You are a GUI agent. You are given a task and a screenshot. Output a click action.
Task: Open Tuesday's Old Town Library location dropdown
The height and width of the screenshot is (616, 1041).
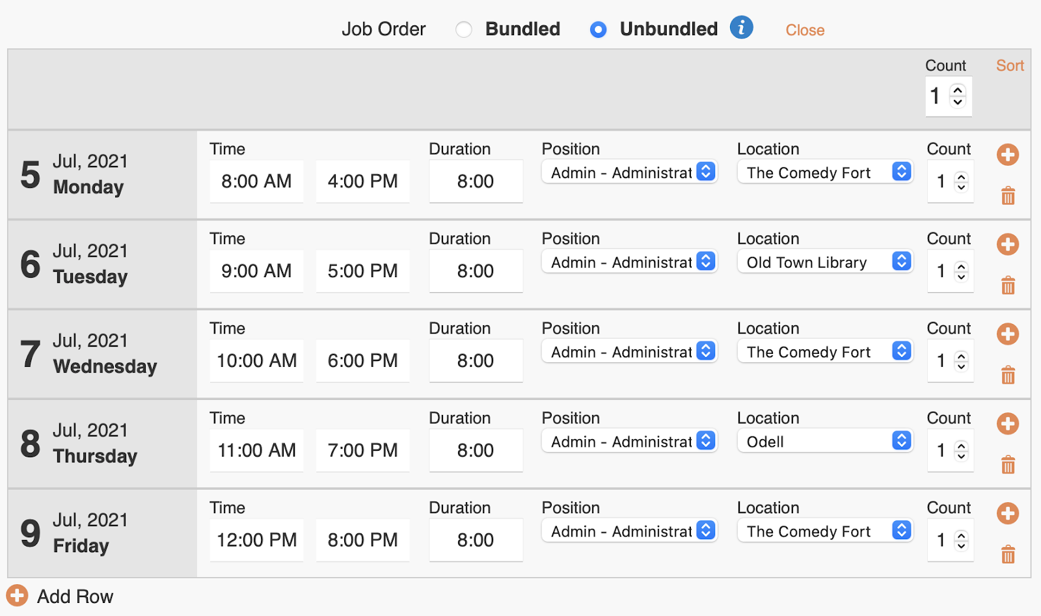point(825,261)
